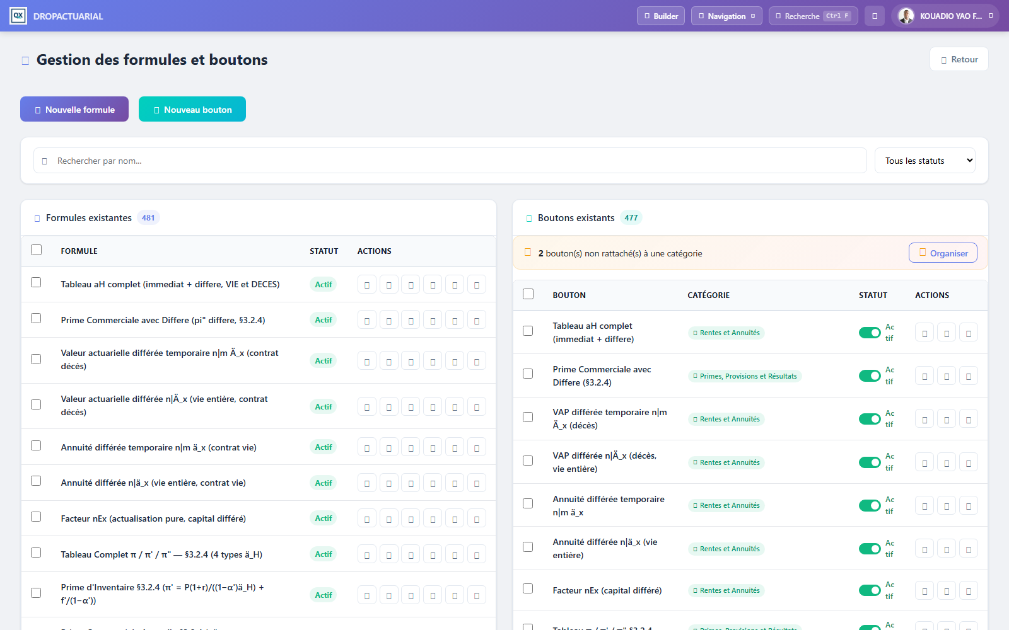This screenshot has width=1009, height=630.
Task: Click the DROPACTUARIAL brand name
Action: point(68,16)
